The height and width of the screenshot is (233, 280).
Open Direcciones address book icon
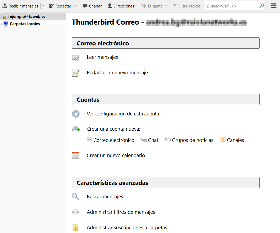pyautogui.click(x=110, y=6)
